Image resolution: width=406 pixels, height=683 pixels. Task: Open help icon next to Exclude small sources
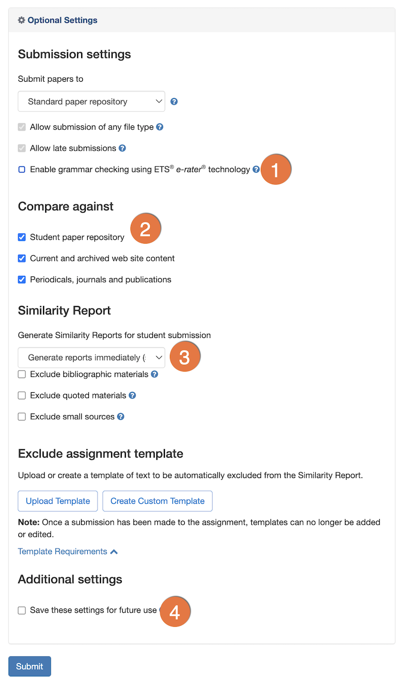(121, 417)
